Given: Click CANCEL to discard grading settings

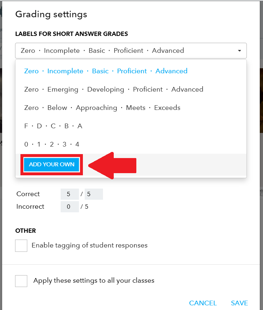Looking at the screenshot, I should (x=203, y=303).
